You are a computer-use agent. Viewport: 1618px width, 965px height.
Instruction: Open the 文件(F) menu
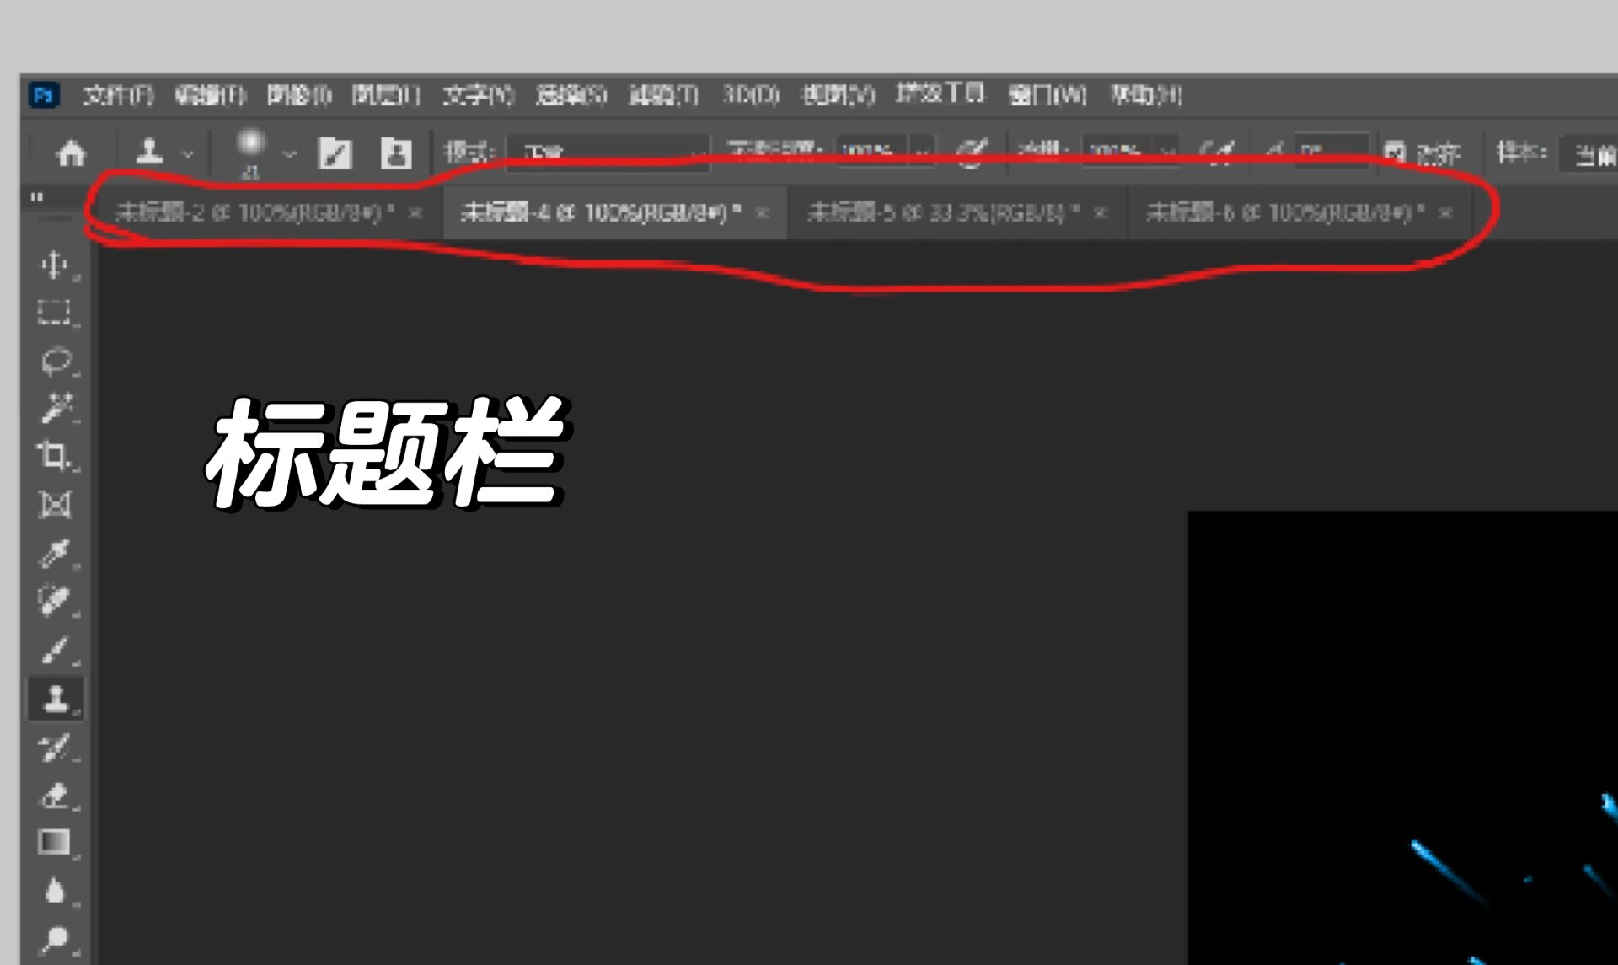pos(118,95)
